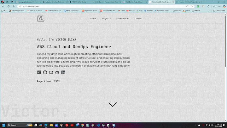Go to the About section
The width and height of the screenshot is (227, 128).
(93, 19)
